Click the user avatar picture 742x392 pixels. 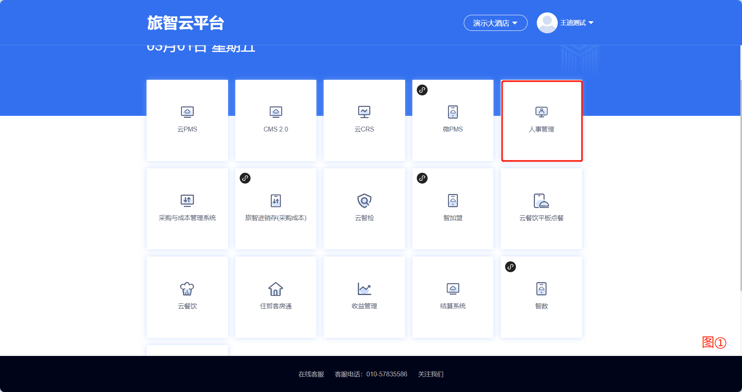click(x=547, y=23)
